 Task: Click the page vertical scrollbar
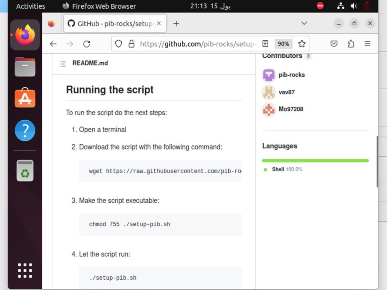(377, 162)
